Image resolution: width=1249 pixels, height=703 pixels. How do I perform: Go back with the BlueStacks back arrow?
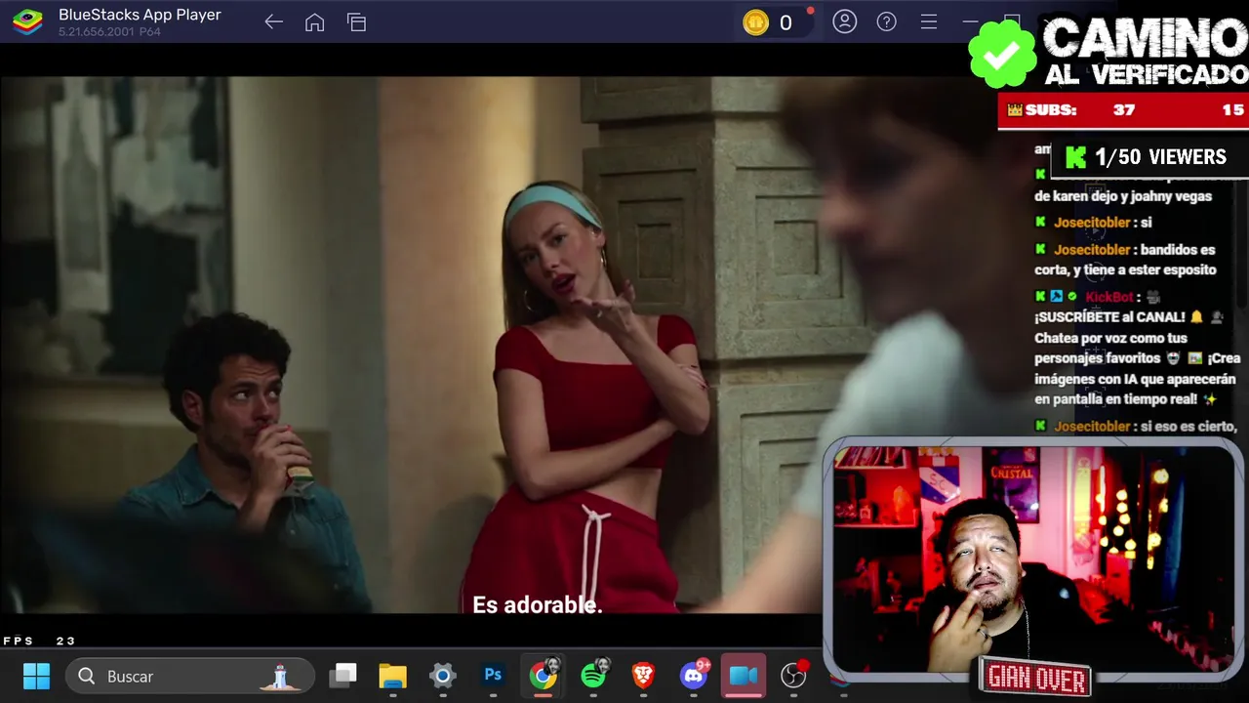[273, 21]
